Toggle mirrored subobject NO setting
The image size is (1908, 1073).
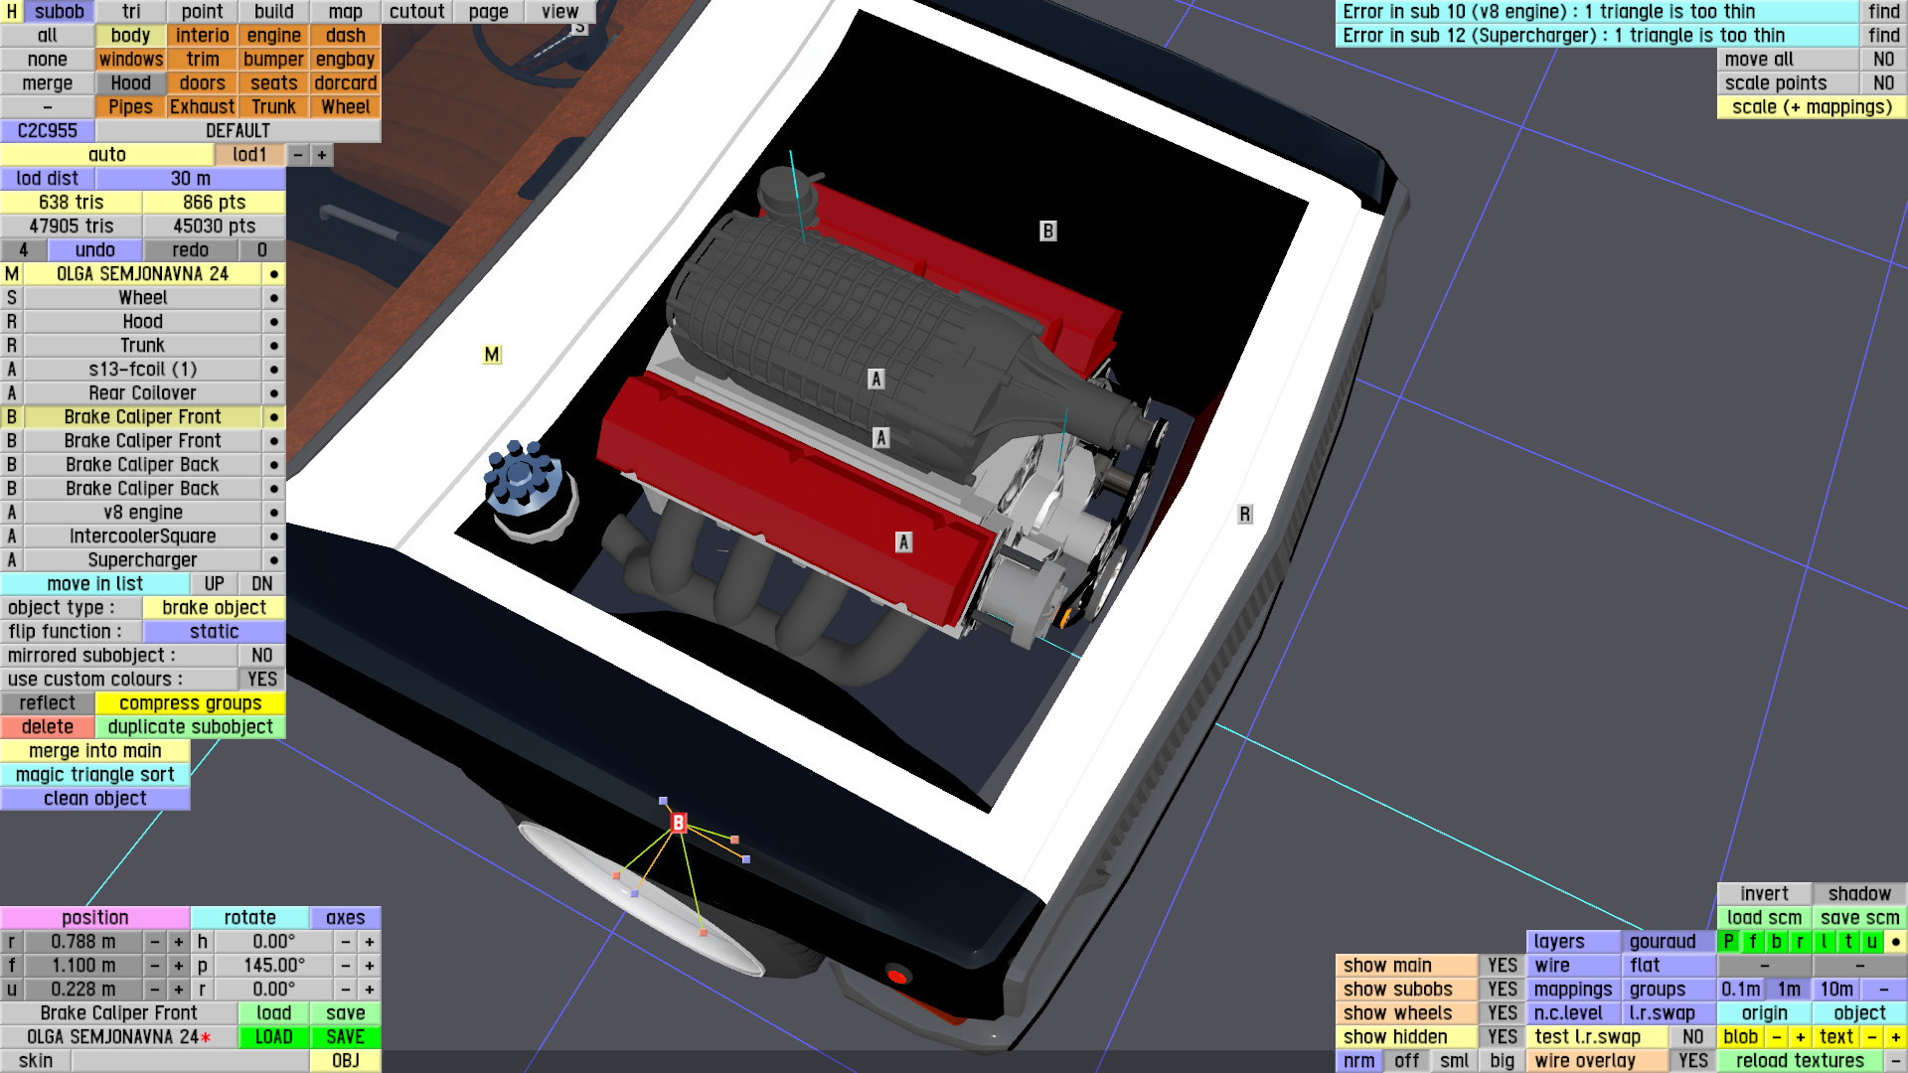point(261,656)
